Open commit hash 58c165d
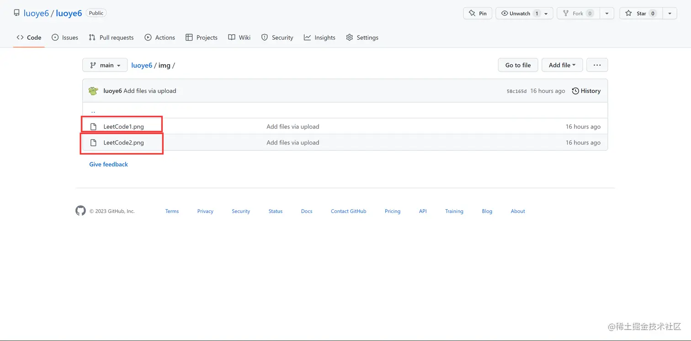The width and height of the screenshot is (691, 341). point(516,91)
